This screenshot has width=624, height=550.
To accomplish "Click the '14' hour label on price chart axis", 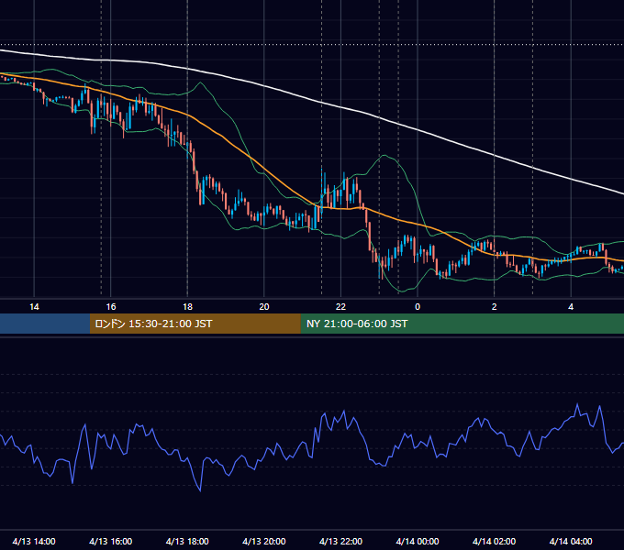I will 34,306.
